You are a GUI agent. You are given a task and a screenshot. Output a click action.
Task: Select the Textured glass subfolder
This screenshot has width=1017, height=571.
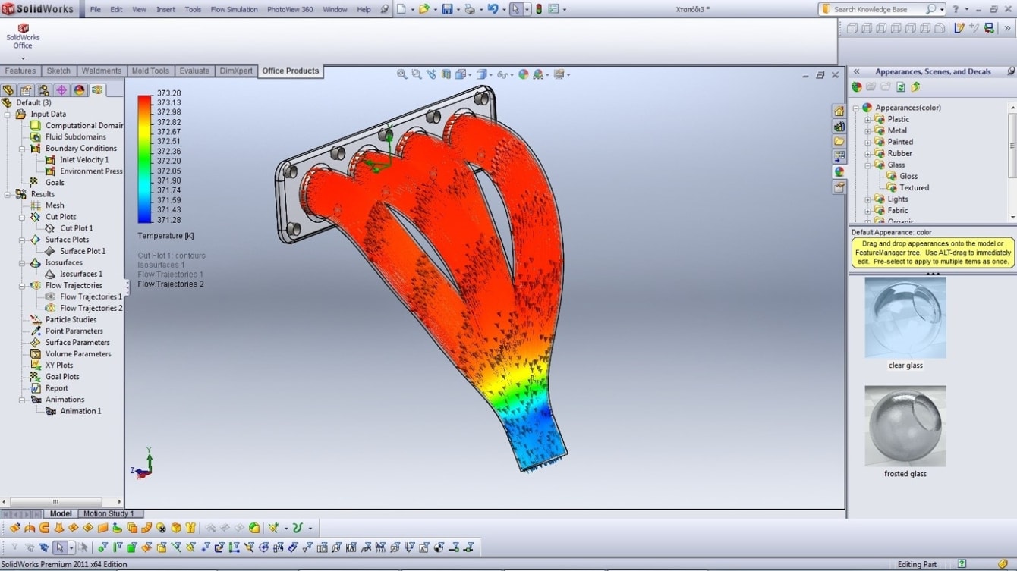pyautogui.click(x=914, y=187)
